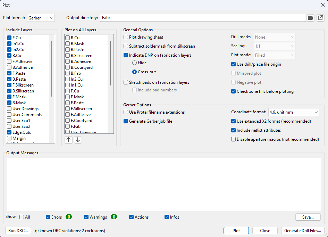The image size is (328, 237).
Task: Click the Plot button
Action: click(x=236, y=231)
